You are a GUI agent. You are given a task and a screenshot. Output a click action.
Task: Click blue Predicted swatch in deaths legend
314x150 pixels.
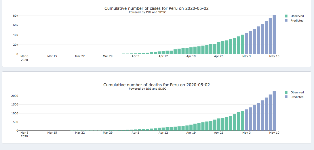(x=286, y=97)
